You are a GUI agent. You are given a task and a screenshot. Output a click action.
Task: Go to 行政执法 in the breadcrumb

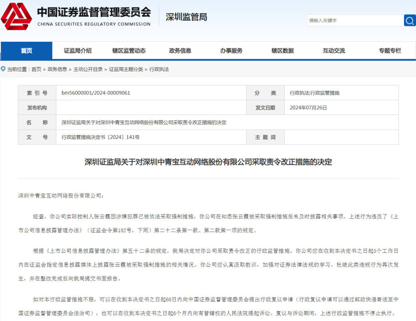[x=159, y=69]
